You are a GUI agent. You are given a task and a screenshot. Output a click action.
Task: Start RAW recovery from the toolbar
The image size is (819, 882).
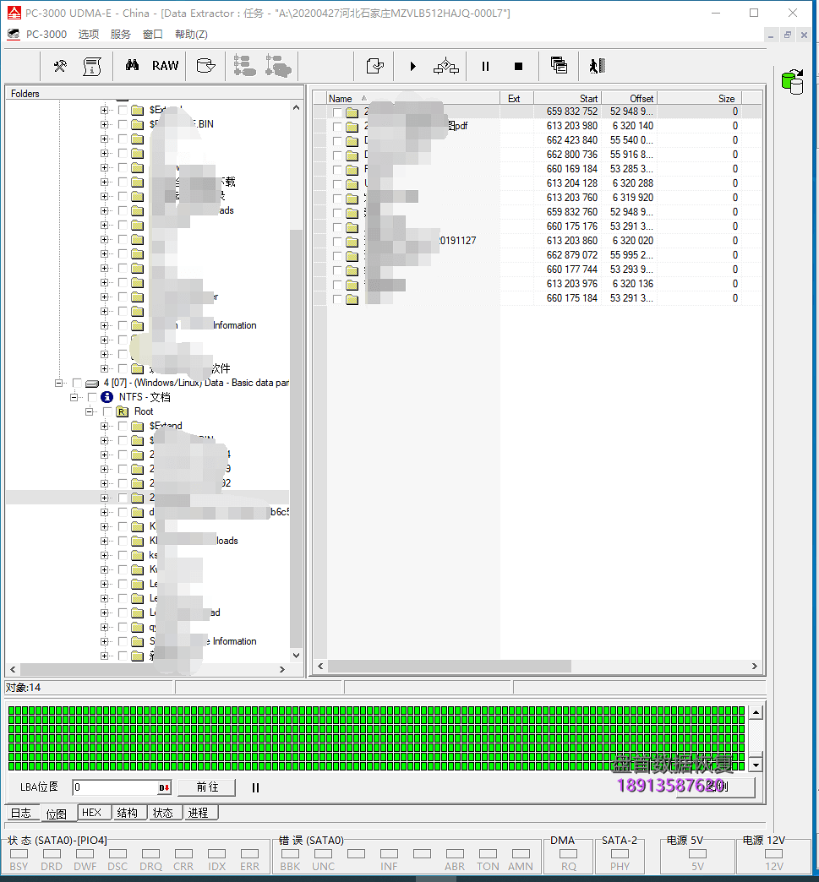(165, 66)
